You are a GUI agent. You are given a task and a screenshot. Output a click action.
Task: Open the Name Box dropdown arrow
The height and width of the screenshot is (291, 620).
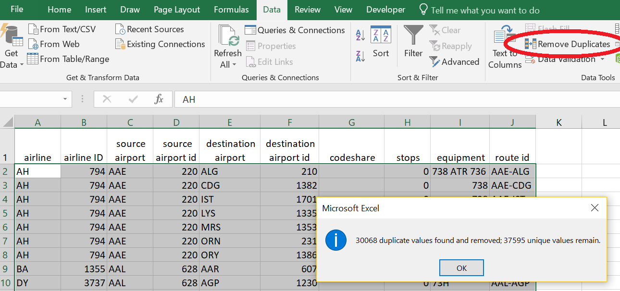[65, 99]
